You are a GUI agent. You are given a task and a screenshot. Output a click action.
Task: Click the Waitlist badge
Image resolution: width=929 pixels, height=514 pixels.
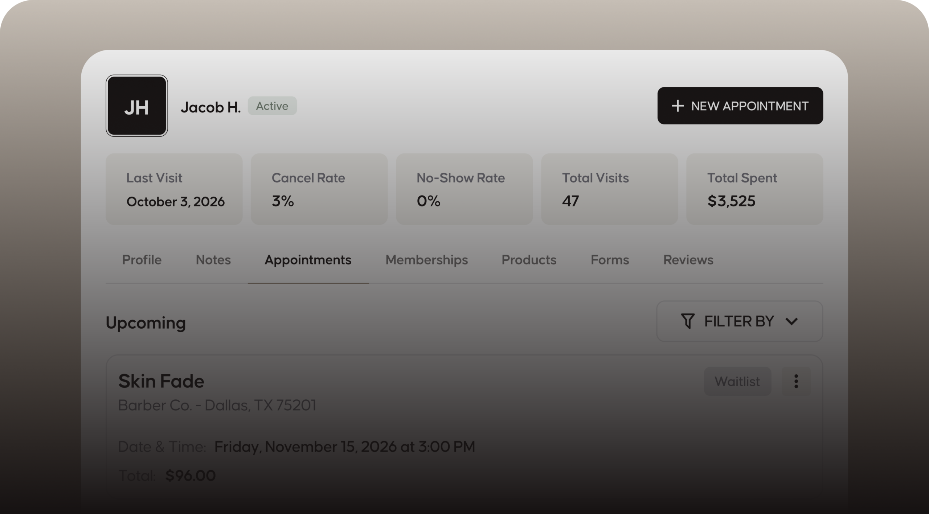[x=737, y=381]
